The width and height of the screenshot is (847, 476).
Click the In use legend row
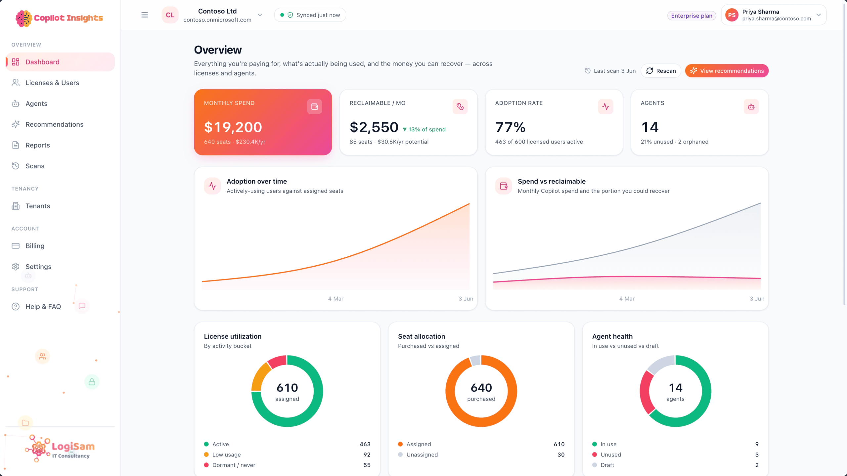(x=675, y=444)
